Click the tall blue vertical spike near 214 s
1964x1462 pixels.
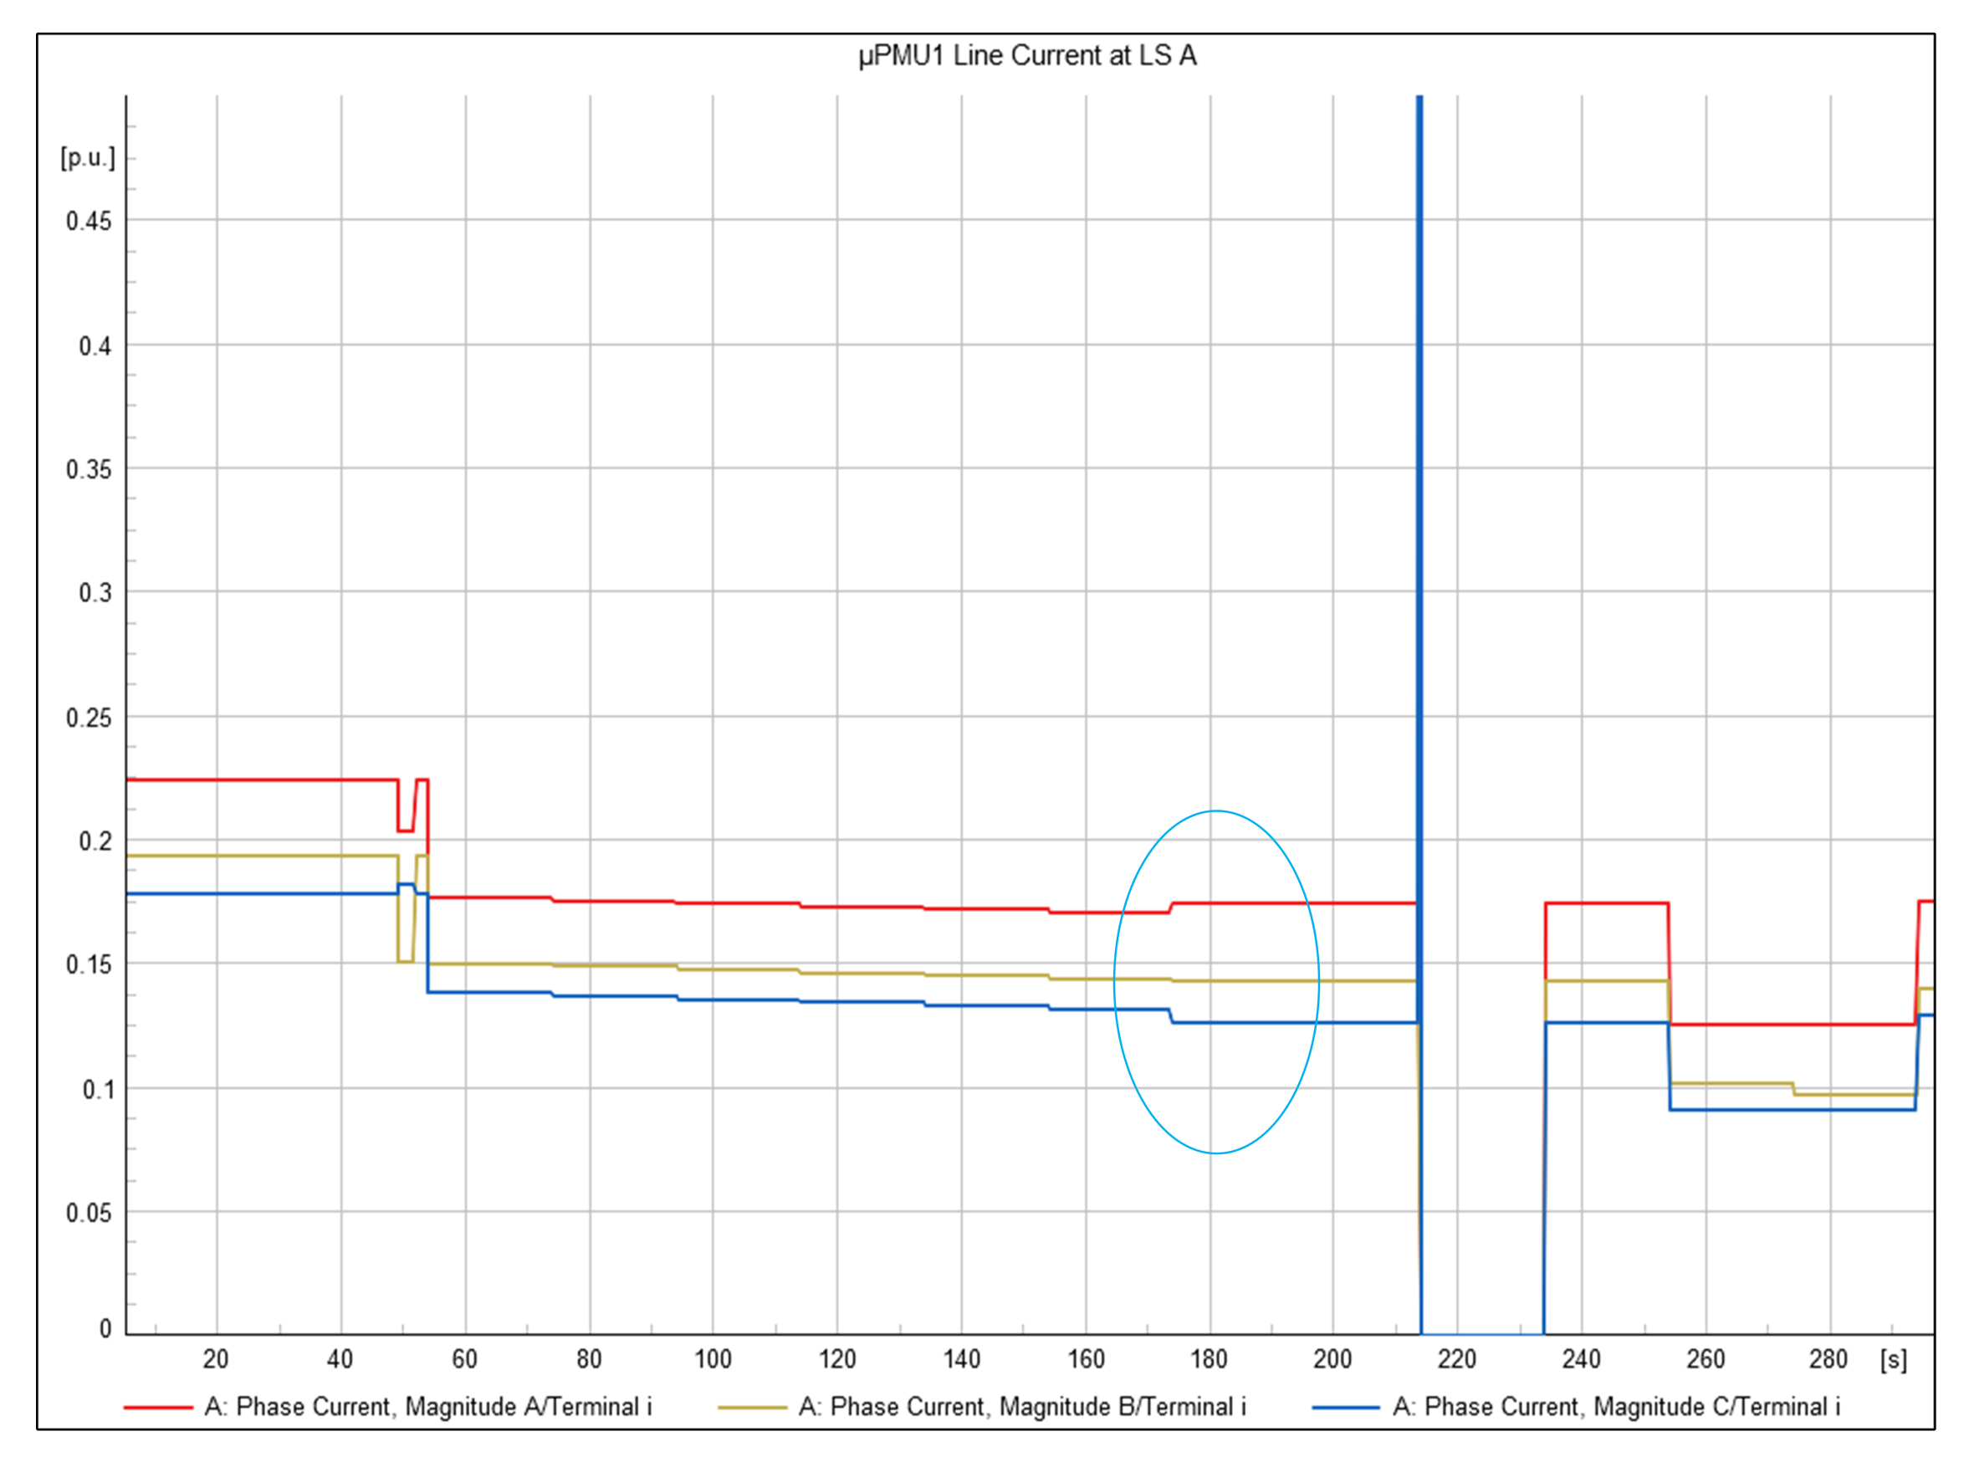click(x=1419, y=442)
